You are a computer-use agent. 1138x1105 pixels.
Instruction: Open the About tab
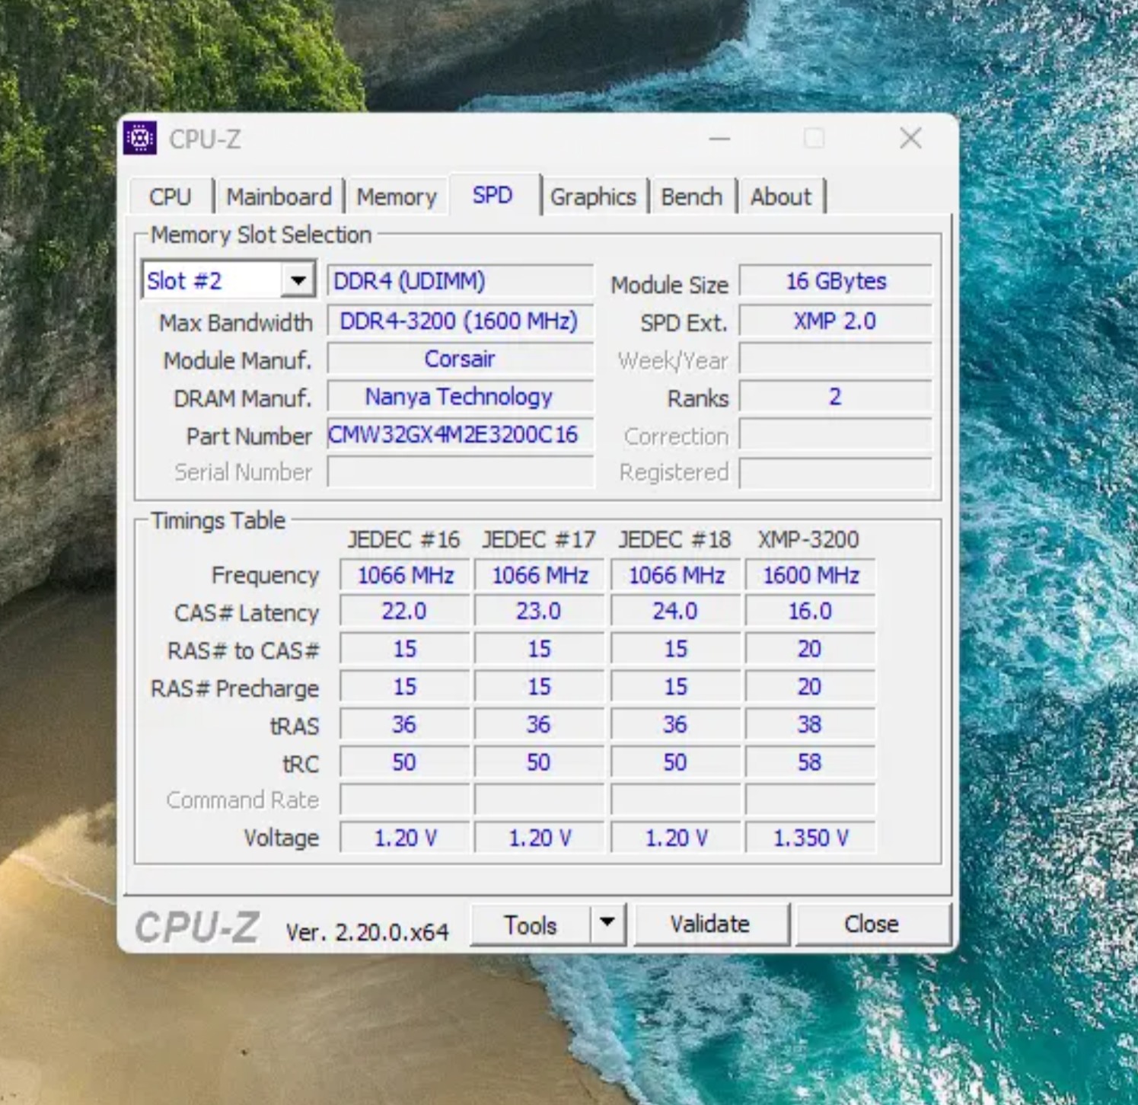point(781,197)
